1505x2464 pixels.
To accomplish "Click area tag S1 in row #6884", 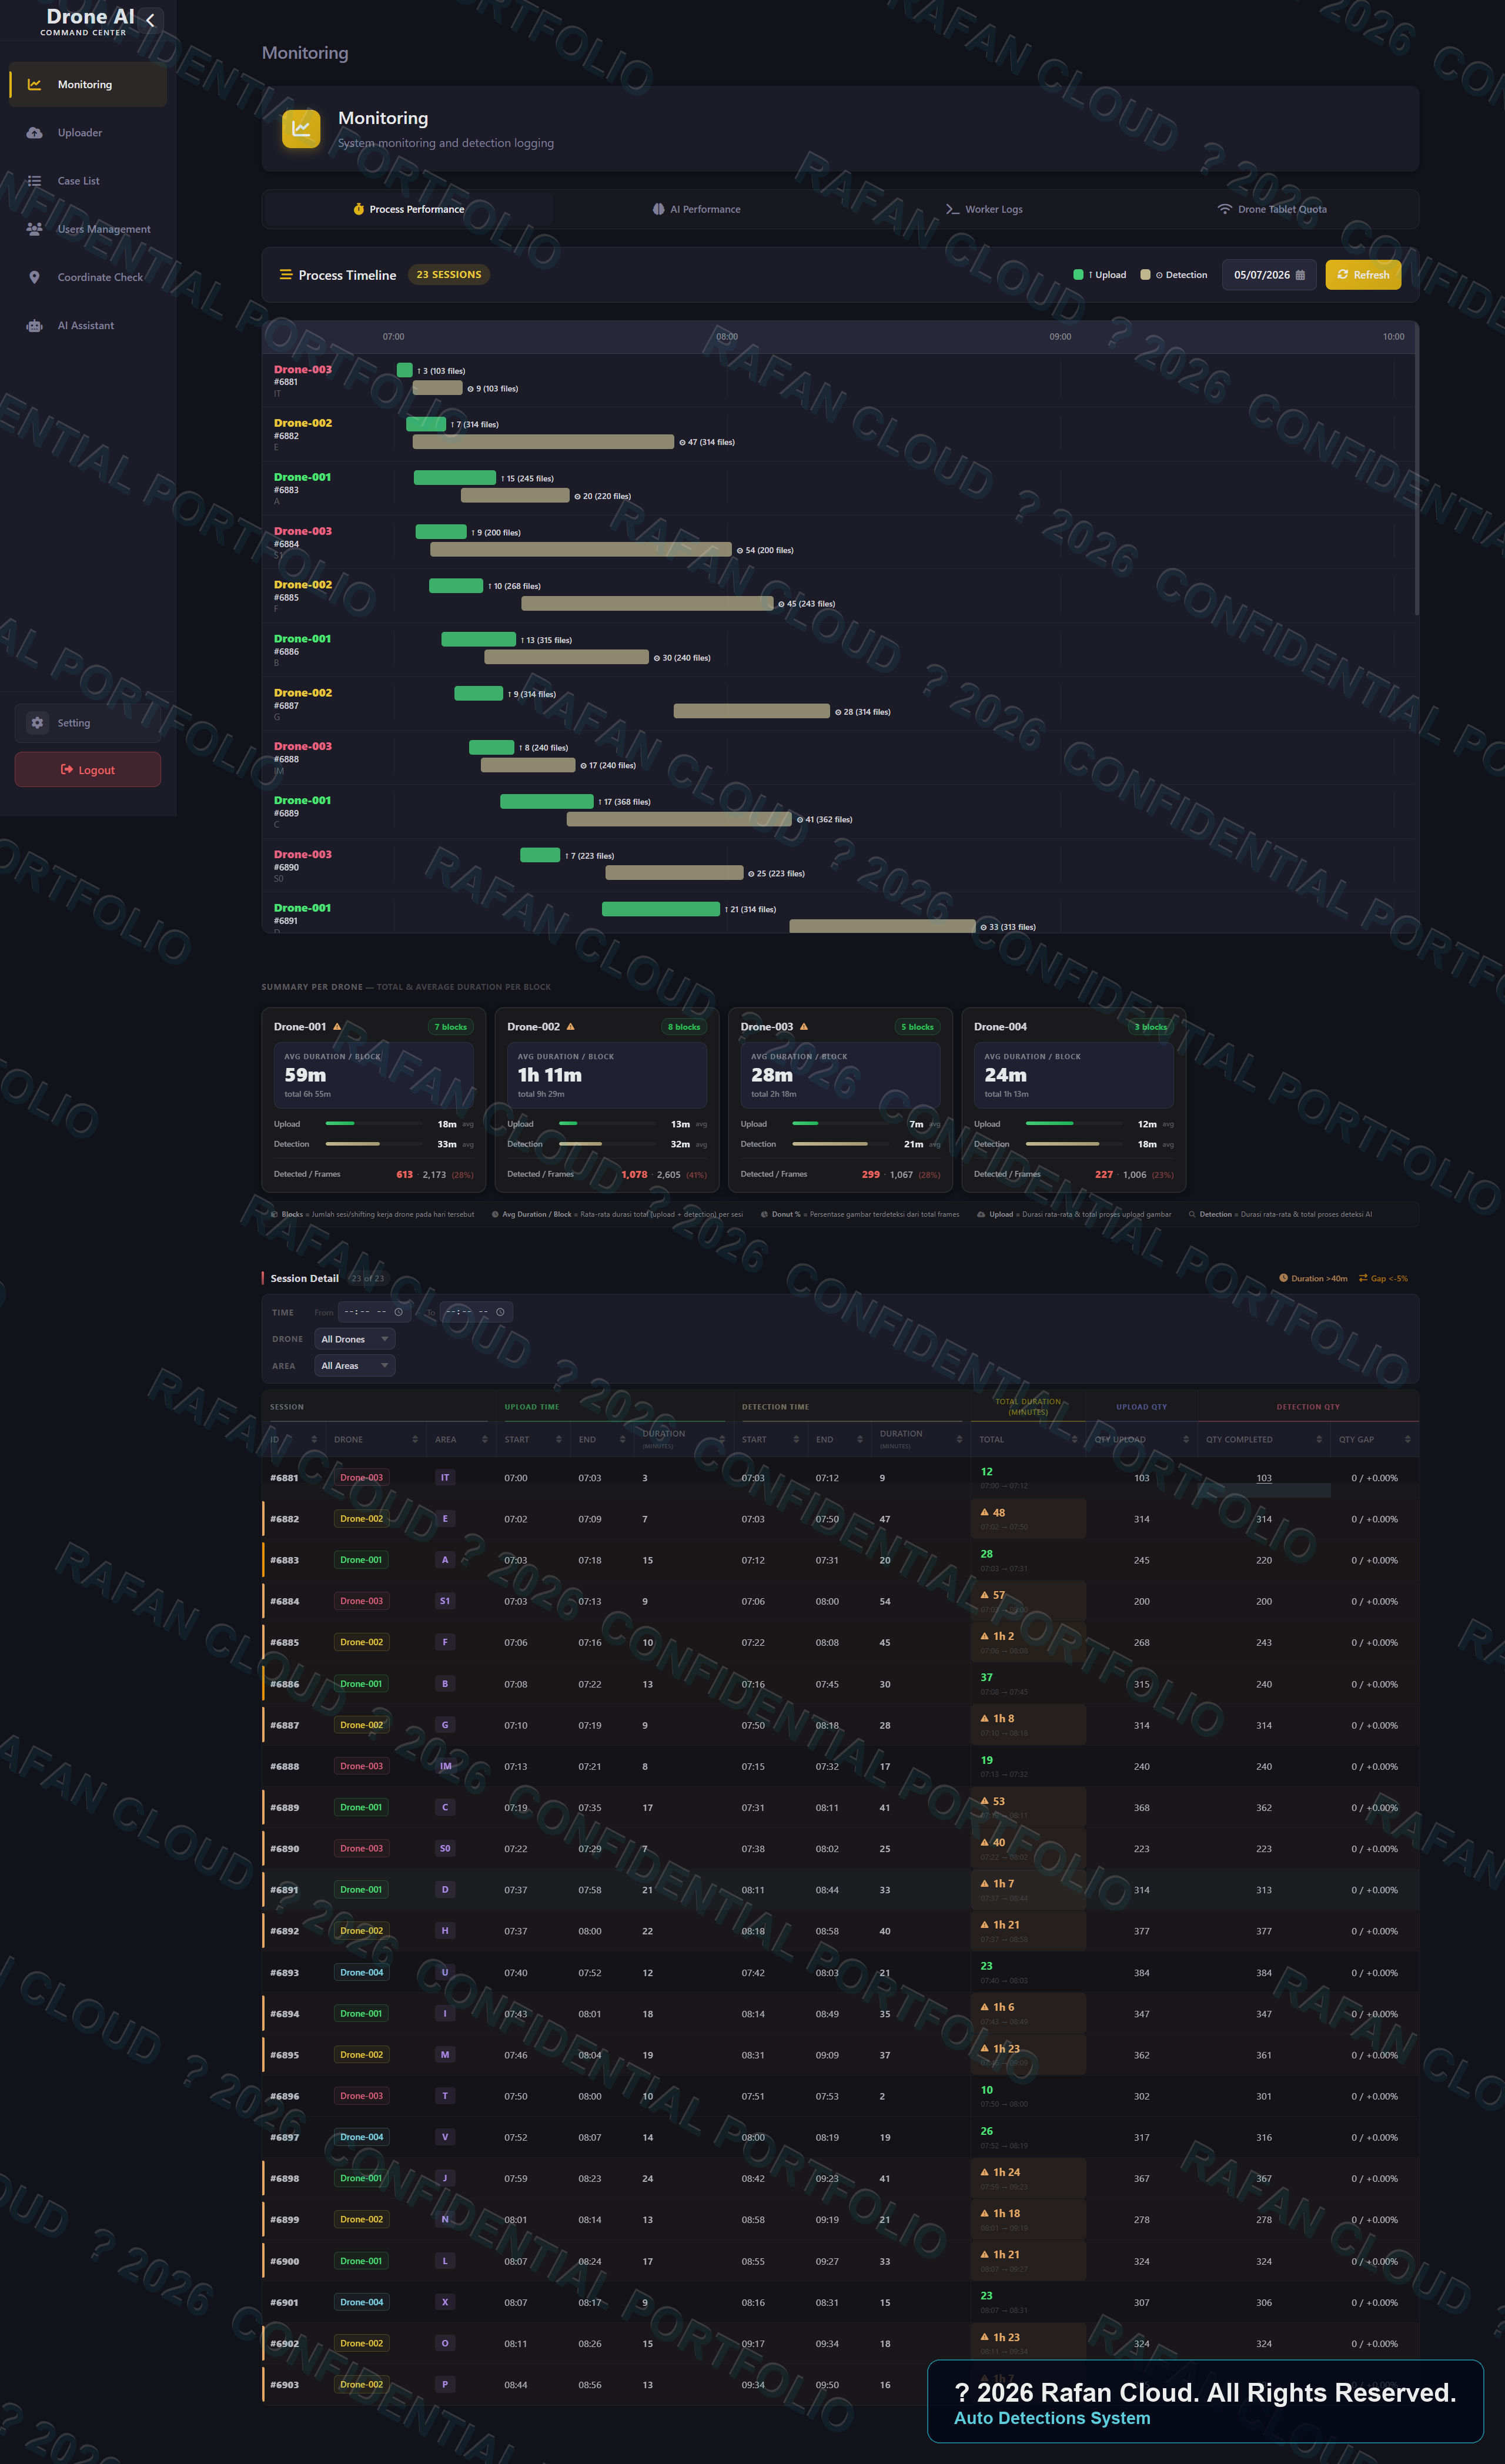I will pos(445,1601).
